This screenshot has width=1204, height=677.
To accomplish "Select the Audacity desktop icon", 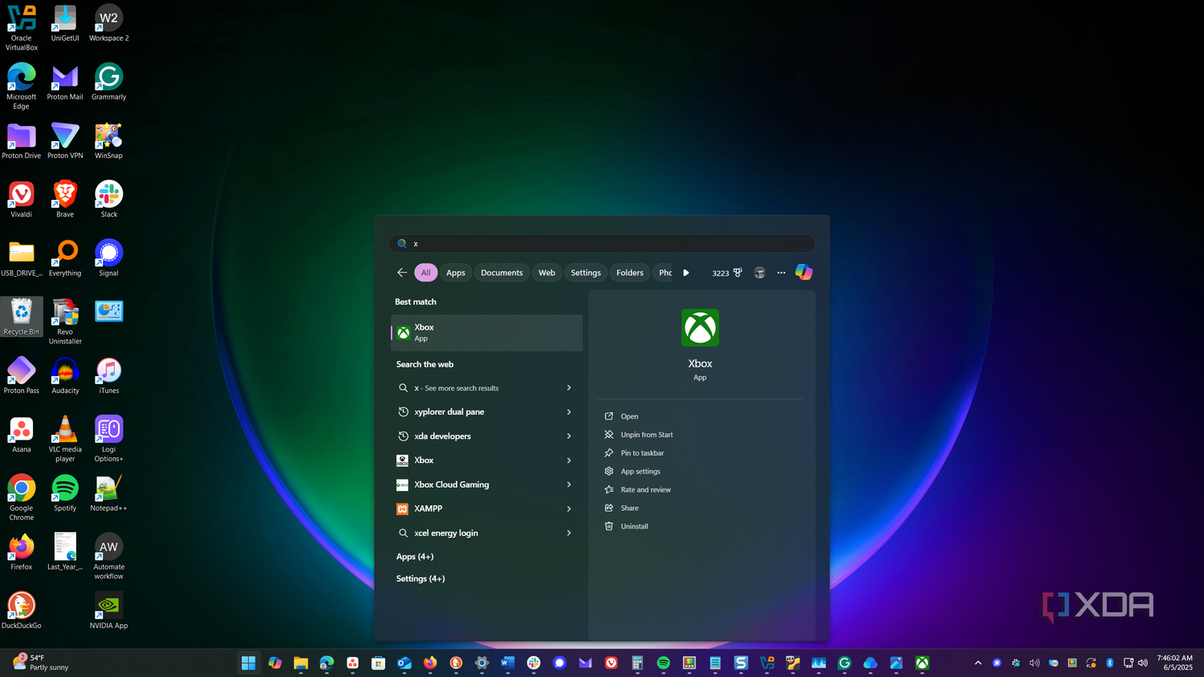I will [65, 376].
